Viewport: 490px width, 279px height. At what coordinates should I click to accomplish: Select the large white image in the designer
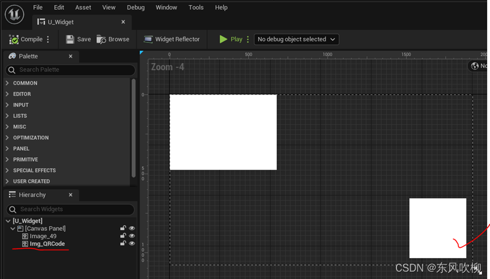tap(223, 132)
